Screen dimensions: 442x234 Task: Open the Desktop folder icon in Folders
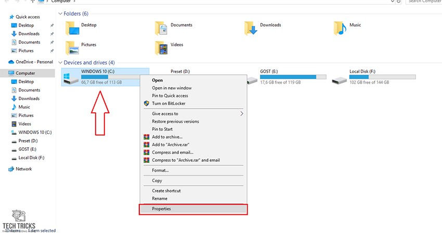(72, 28)
